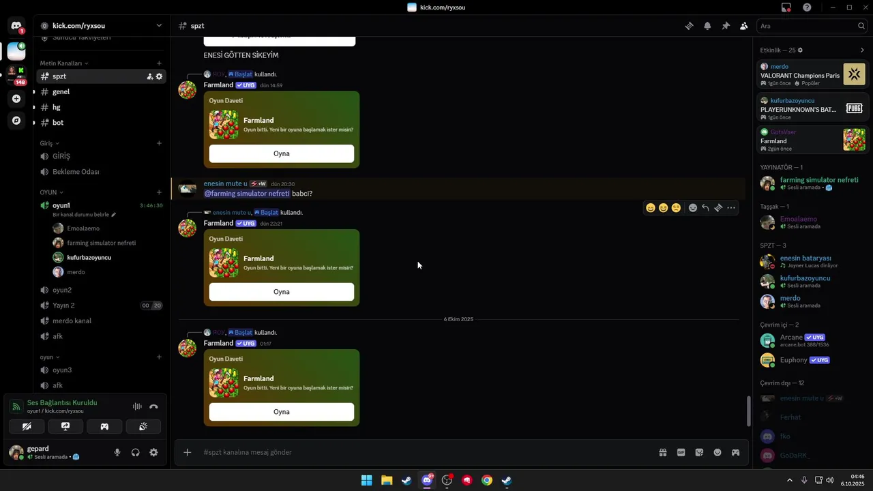873x491 pixels.
Task: Open the emoji picker in message bar
Action: 717,452
